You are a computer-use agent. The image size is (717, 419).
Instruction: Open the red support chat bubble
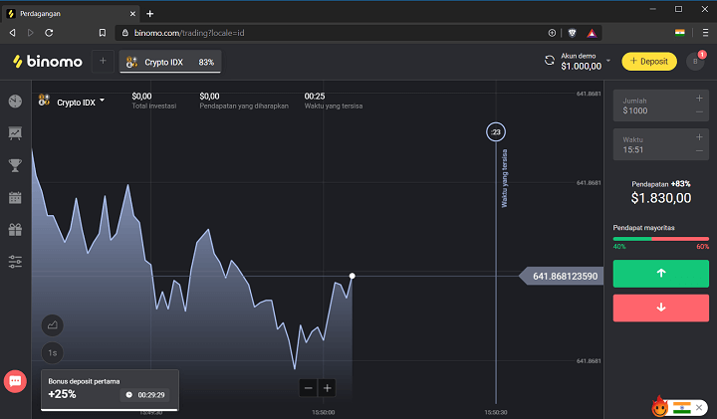coord(15,381)
